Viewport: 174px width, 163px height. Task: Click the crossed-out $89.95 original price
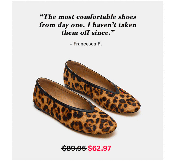click(74, 148)
